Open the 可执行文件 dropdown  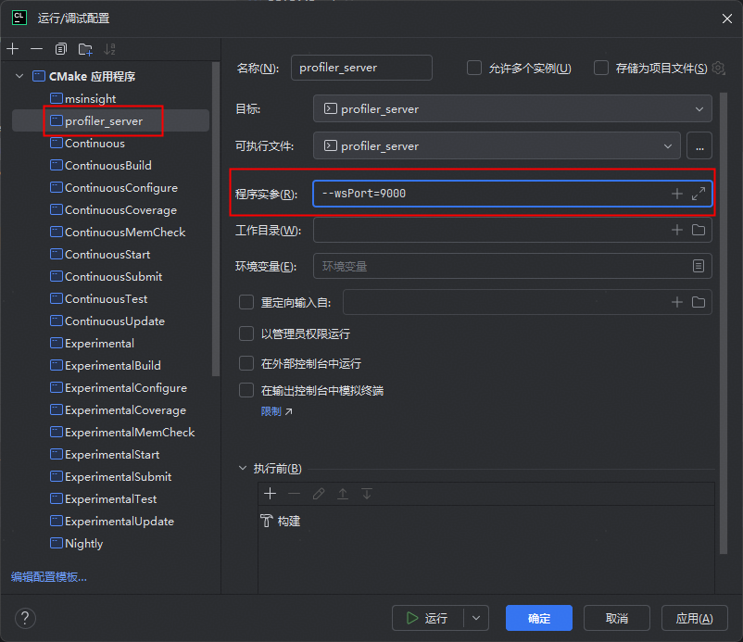[x=497, y=146]
